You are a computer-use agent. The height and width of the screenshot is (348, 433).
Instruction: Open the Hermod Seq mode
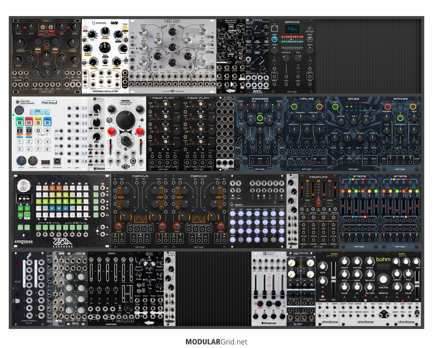(x=47, y=121)
